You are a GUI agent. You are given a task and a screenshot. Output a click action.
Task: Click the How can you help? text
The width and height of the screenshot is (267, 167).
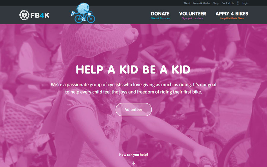coord(134,155)
